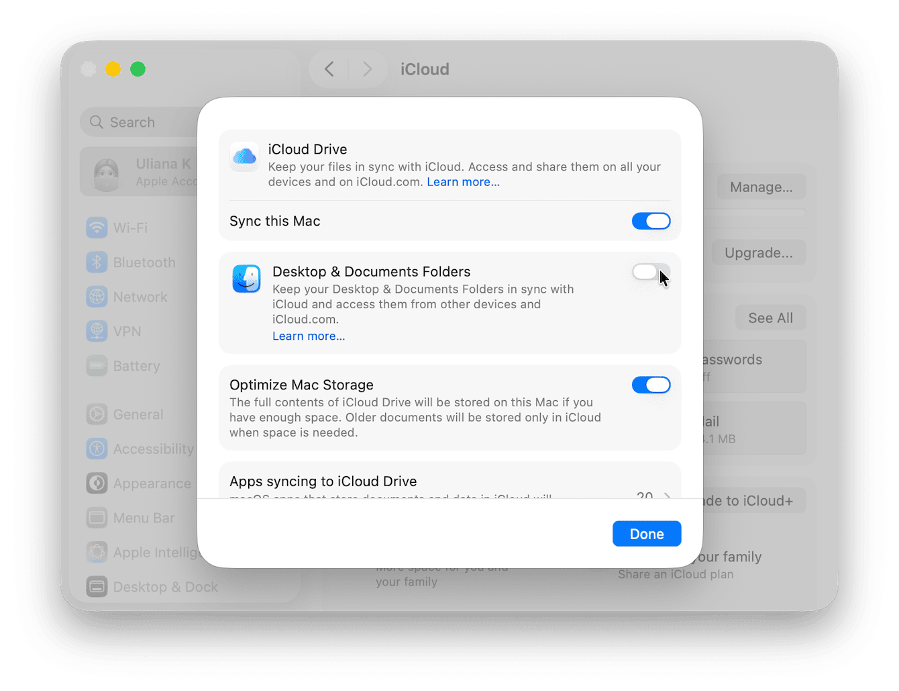Click the Accessibility icon

coord(97,449)
